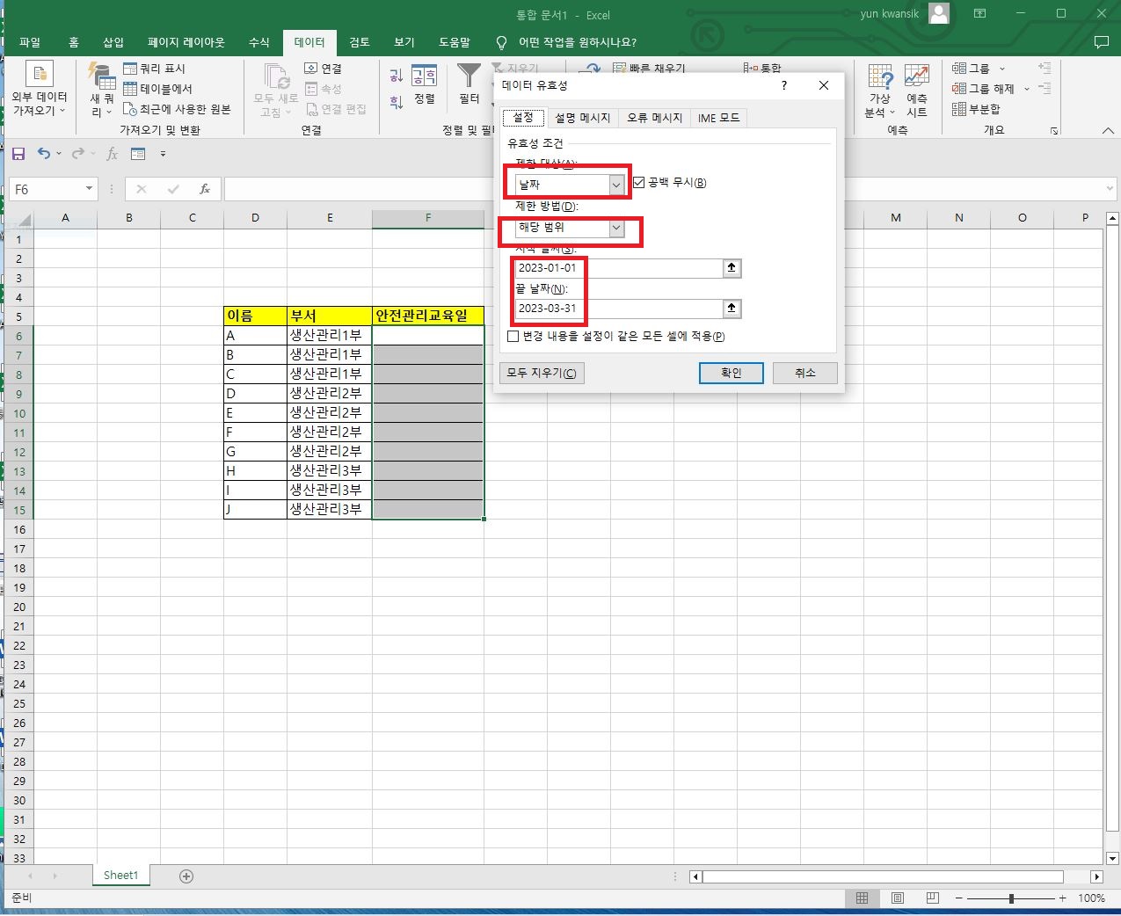Expand the formula bar chevron

[1110, 189]
